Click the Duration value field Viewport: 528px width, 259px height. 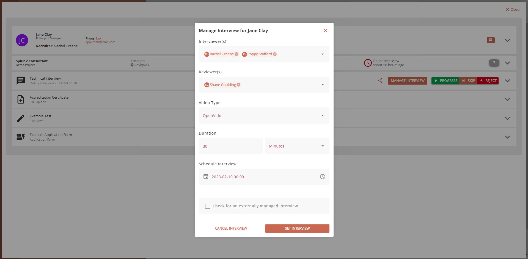point(231,146)
